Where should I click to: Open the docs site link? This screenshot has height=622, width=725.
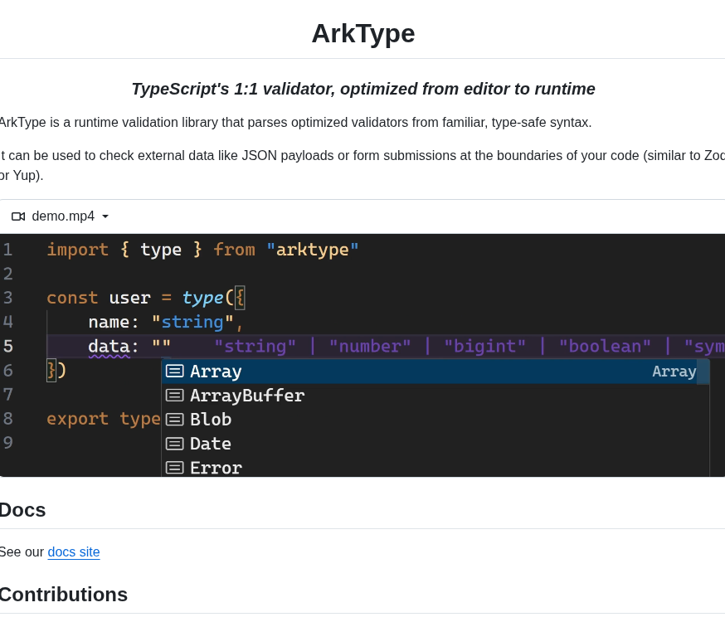click(74, 552)
